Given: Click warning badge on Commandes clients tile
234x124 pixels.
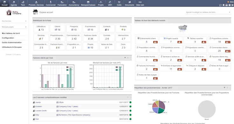Looking at the screenshot, I should coord(228,51).
